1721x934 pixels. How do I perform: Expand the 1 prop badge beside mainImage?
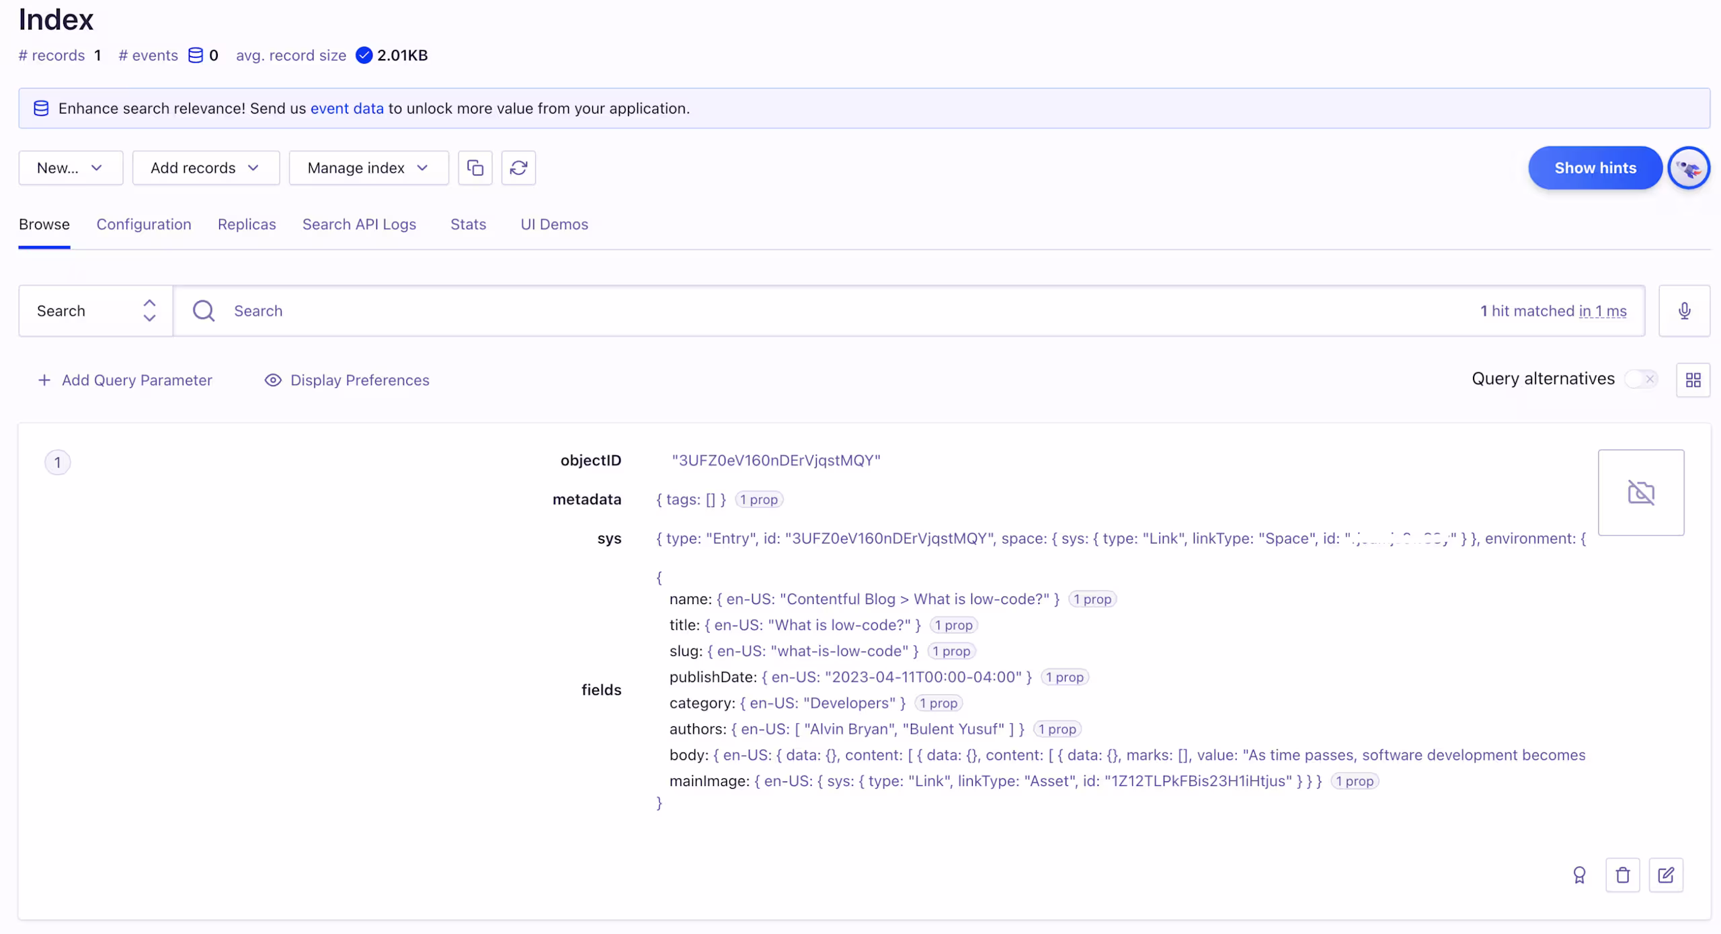click(1355, 781)
